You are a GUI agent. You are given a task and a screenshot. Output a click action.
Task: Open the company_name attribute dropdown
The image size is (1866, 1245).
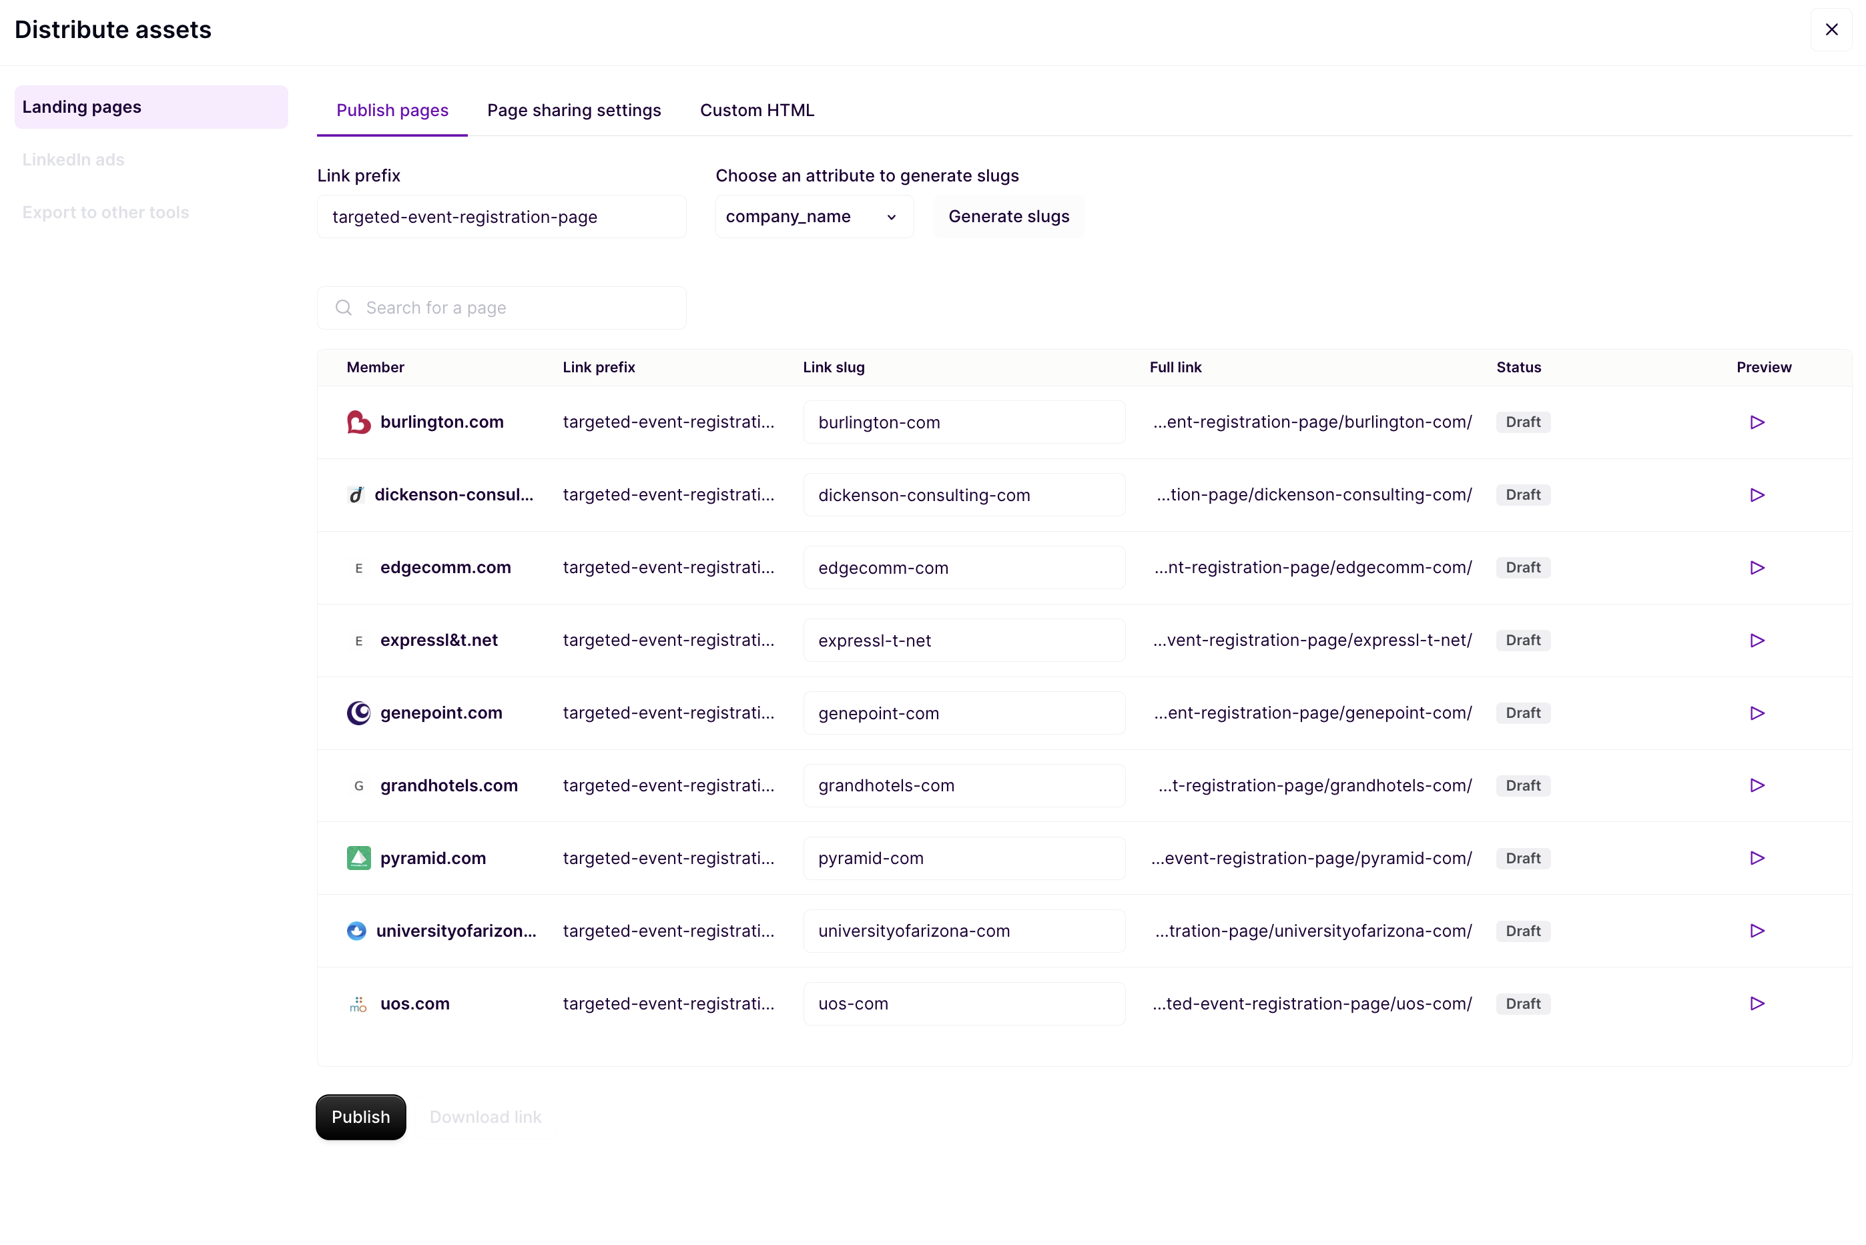tap(813, 216)
